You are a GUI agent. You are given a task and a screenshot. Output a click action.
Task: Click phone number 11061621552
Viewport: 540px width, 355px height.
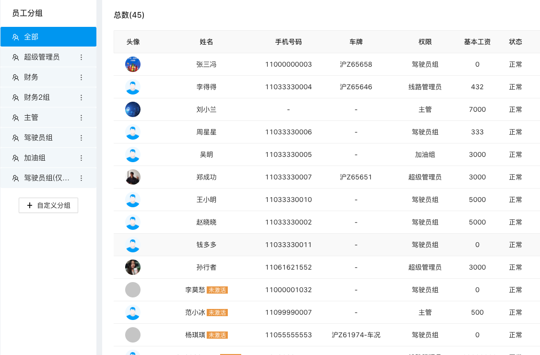point(288,267)
